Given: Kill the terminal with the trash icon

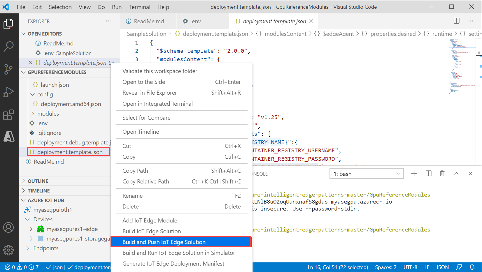Looking at the screenshot, I should [442, 173].
